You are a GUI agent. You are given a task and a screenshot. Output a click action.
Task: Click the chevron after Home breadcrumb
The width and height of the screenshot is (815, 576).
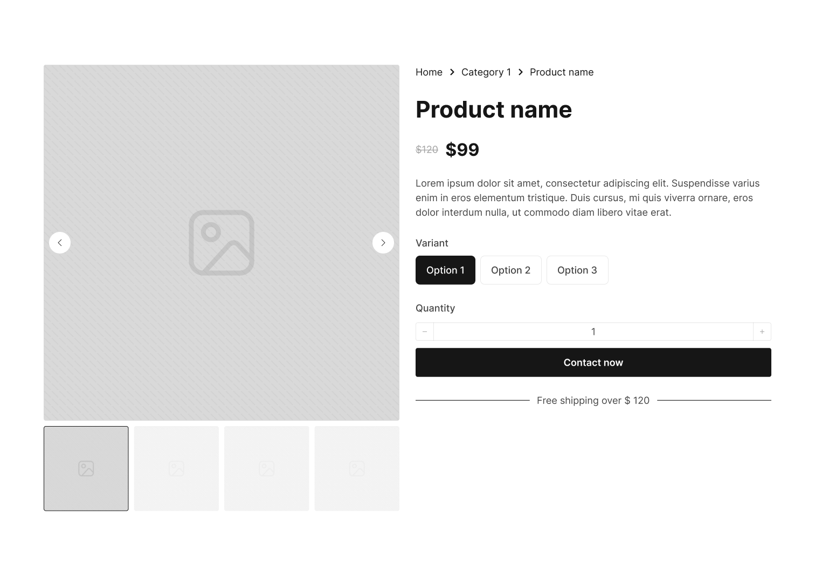click(x=452, y=72)
